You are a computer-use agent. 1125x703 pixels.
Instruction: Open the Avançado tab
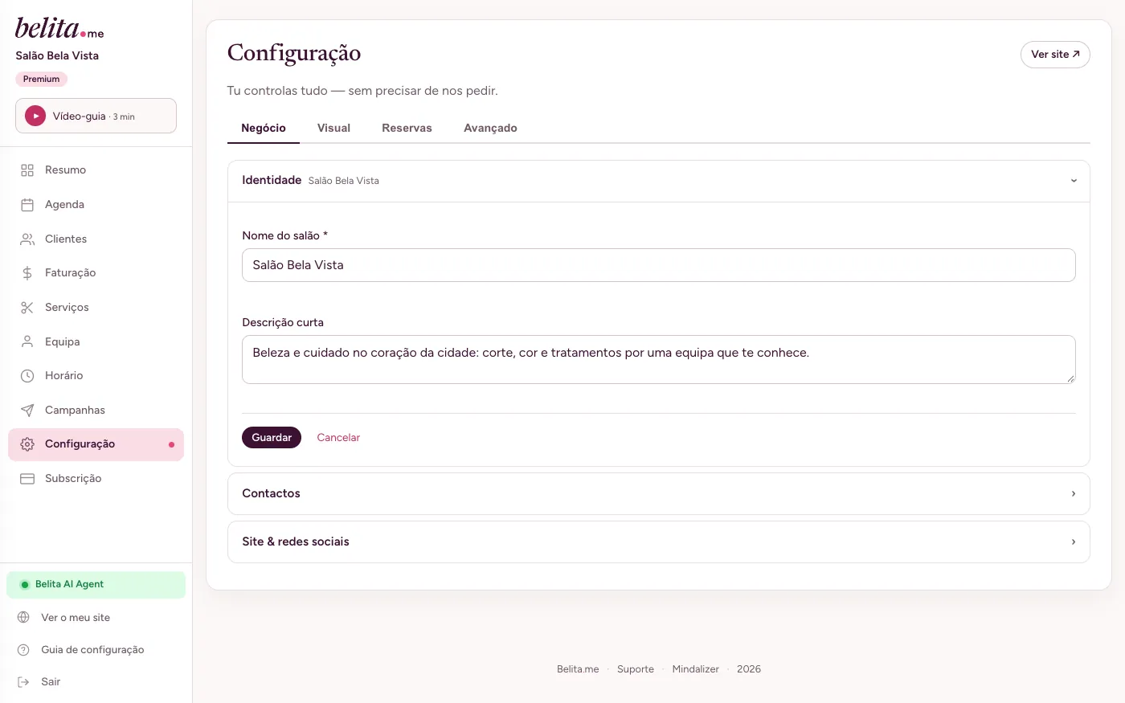click(490, 128)
